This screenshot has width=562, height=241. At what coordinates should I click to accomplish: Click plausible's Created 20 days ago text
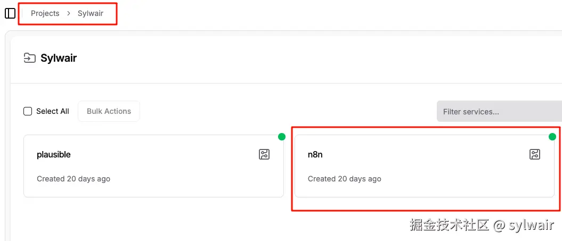point(74,179)
